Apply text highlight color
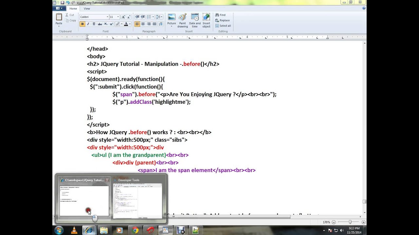 tap(118, 24)
